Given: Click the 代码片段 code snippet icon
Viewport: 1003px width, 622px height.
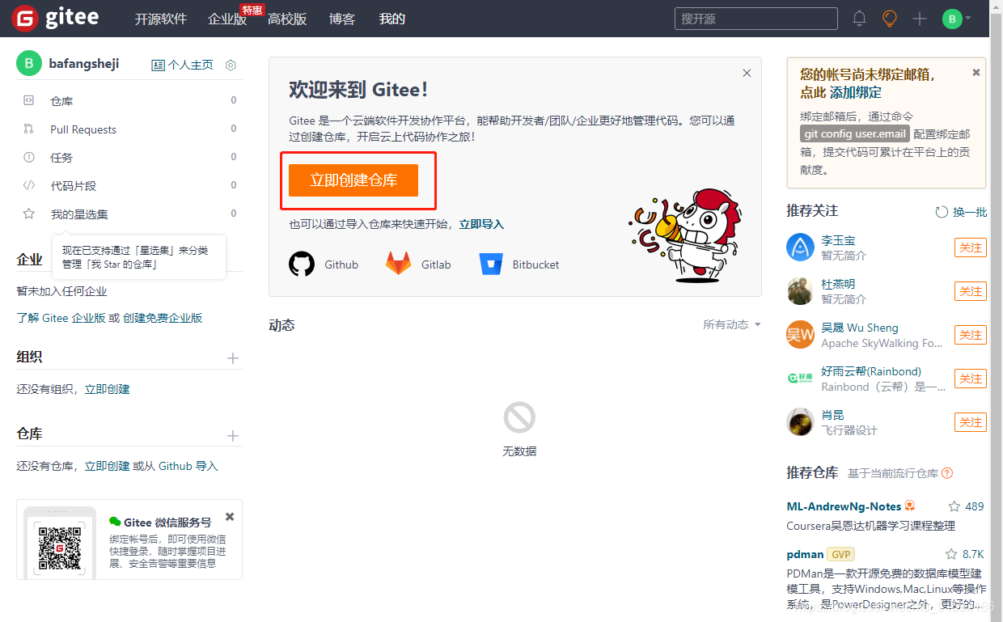Looking at the screenshot, I should [30, 185].
